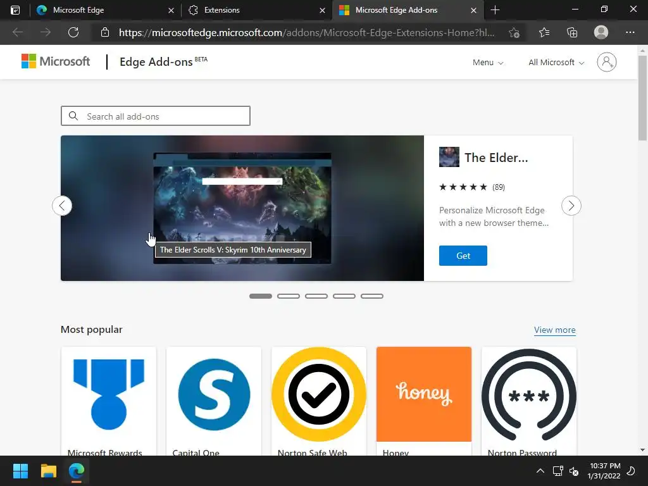The height and width of the screenshot is (486, 648).
Task: Click the Search all add-ons field
Action: click(x=156, y=116)
